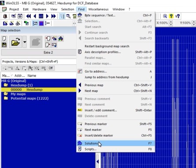The width and height of the screenshot is (196, 168).
Task: Toggle the highlighted list view toolbar button
Action: point(62,16)
